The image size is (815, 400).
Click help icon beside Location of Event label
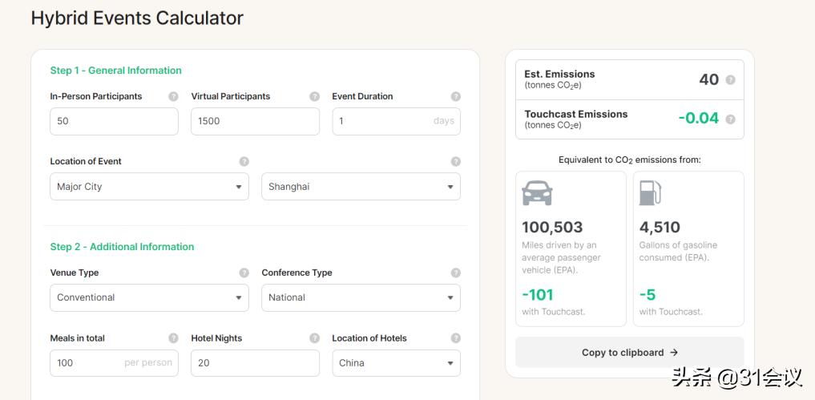click(244, 161)
